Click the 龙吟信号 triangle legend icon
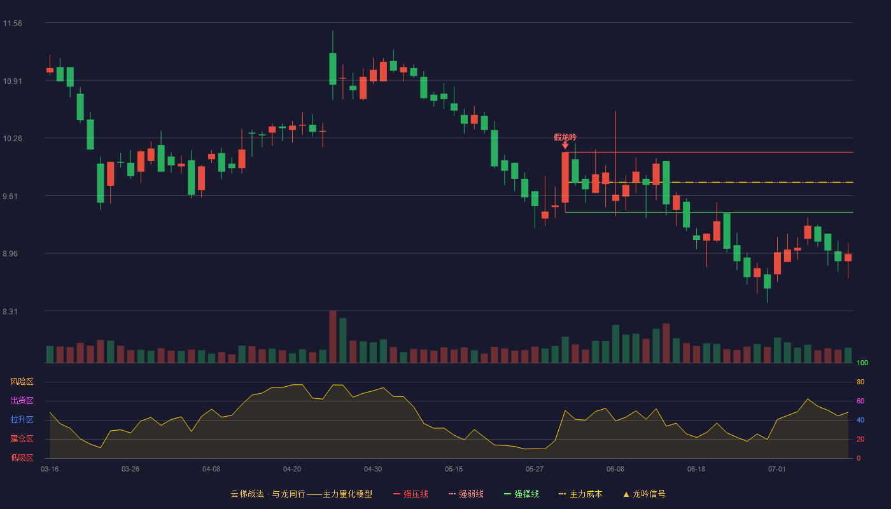The width and height of the screenshot is (891, 509). [626, 494]
